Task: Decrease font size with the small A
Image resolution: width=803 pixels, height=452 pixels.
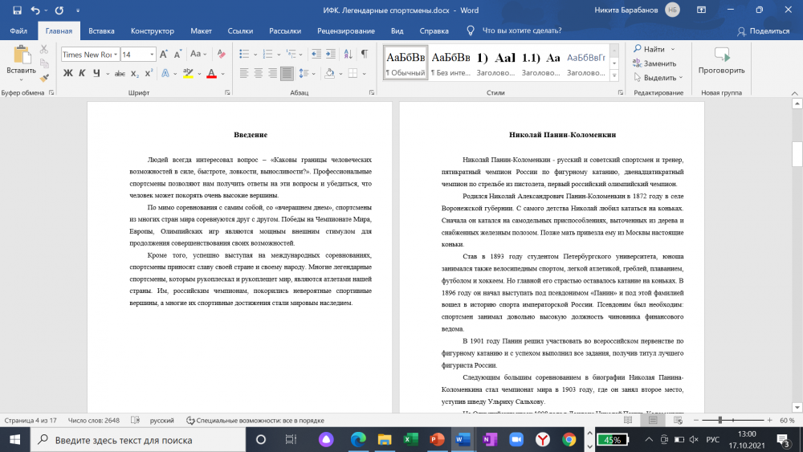Action: coord(177,55)
